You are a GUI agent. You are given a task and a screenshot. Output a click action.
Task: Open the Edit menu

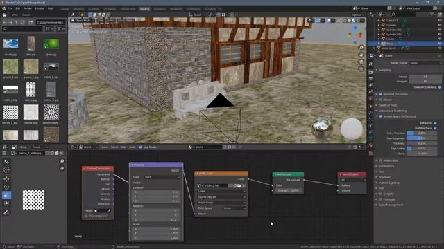(18, 8)
